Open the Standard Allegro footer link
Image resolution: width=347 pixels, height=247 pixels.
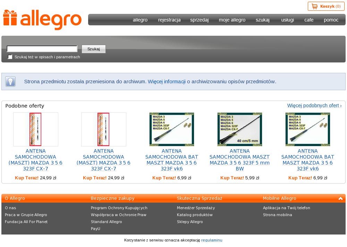(x=107, y=222)
